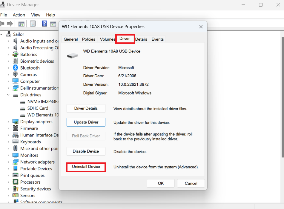Switch to the Details tab
The height and width of the screenshot is (209, 284).
pos(141,39)
